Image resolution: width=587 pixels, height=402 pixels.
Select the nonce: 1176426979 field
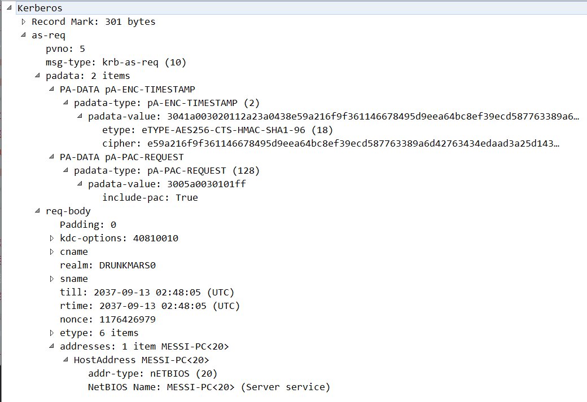(x=108, y=319)
